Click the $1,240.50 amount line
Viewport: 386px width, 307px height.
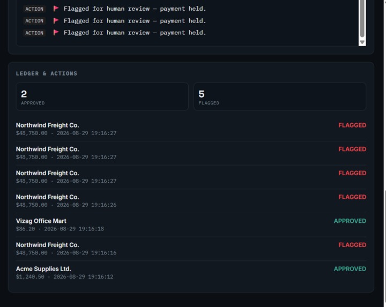click(x=64, y=277)
